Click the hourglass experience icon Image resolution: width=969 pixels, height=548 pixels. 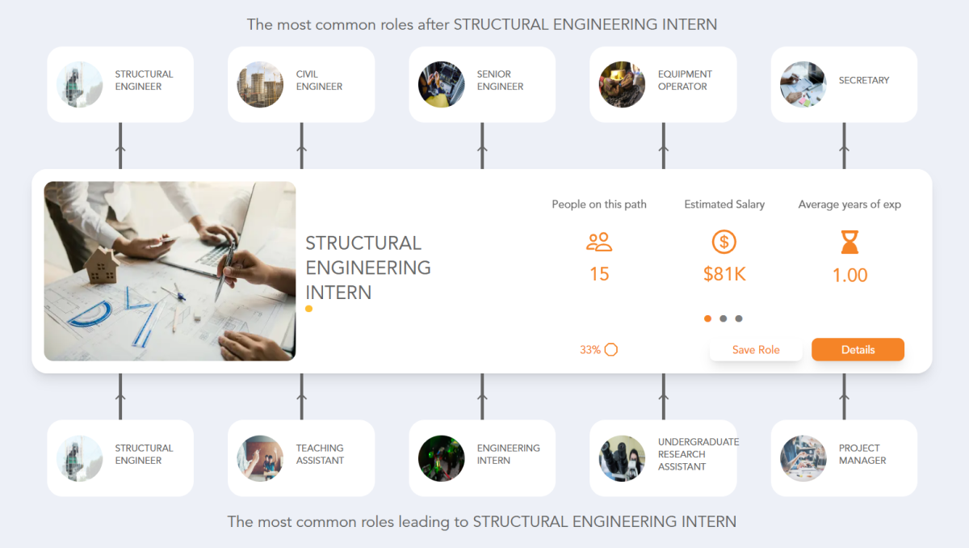point(849,242)
